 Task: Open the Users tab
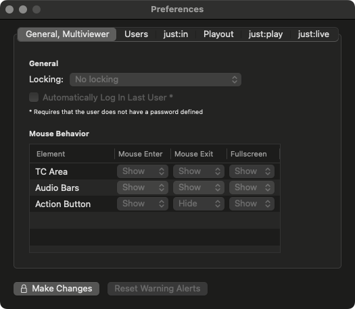(136, 34)
